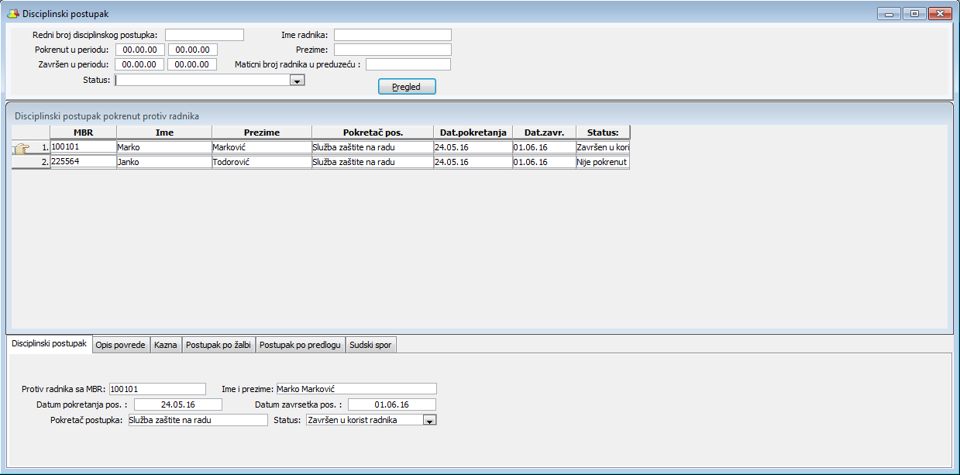Switch to the Opis povrede tab
960x475 pixels.
[120, 346]
